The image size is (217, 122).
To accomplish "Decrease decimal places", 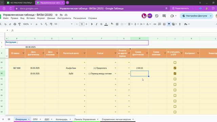I will point(46,24).
